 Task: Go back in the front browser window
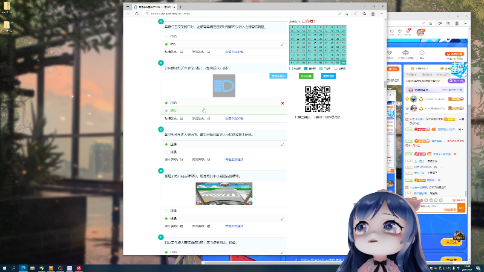click(129, 14)
